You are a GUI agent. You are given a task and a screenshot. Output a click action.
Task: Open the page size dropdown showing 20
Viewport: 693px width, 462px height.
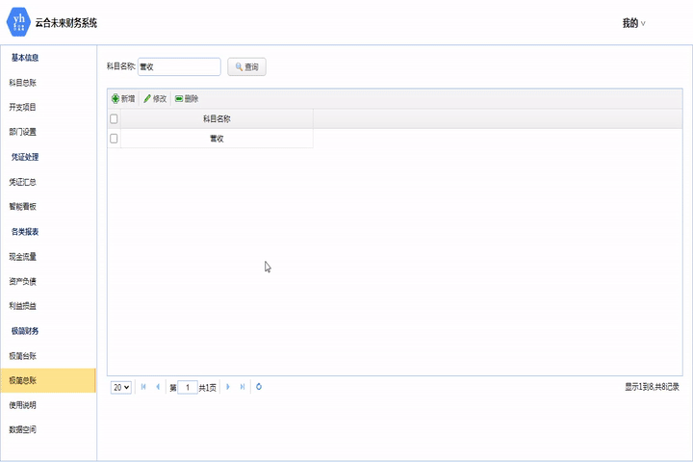121,387
